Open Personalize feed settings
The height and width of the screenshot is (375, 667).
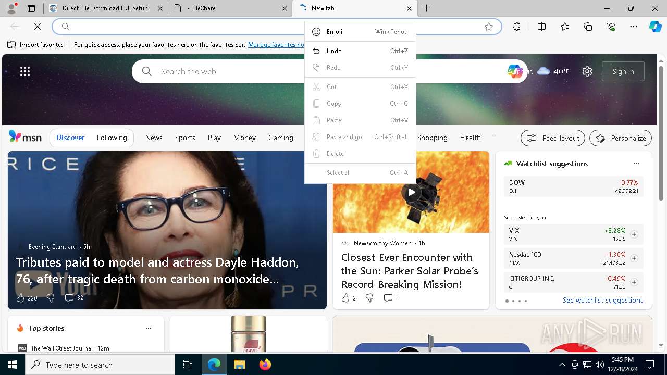pyautogui.click(x=621, y=138)
